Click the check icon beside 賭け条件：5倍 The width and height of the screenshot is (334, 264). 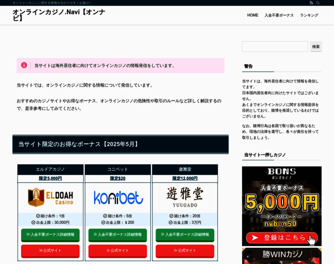(105, 216)
